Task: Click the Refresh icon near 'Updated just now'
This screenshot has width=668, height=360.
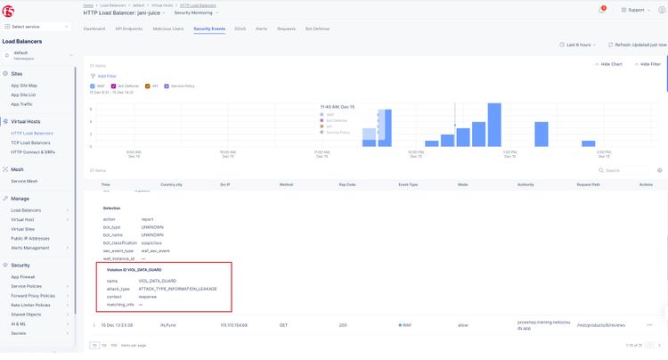Action: click(x=610, y=44)
